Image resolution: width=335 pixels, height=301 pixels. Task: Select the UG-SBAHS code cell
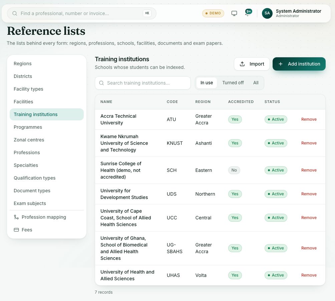point(175,248)
